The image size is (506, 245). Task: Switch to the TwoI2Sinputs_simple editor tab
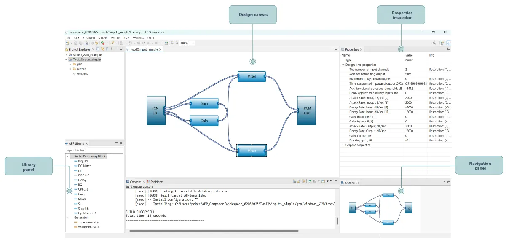[x=144, y=49]
